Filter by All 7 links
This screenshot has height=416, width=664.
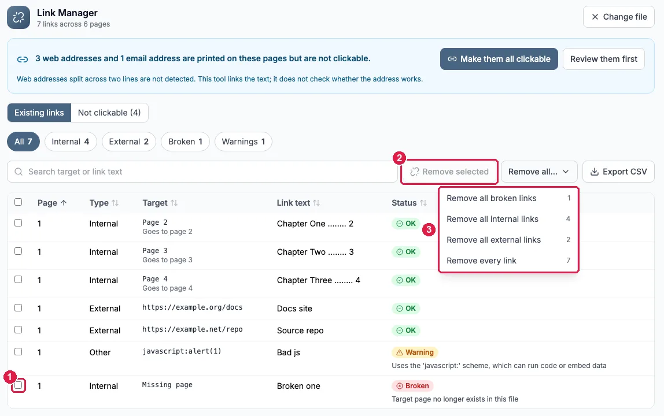point(23,142)
